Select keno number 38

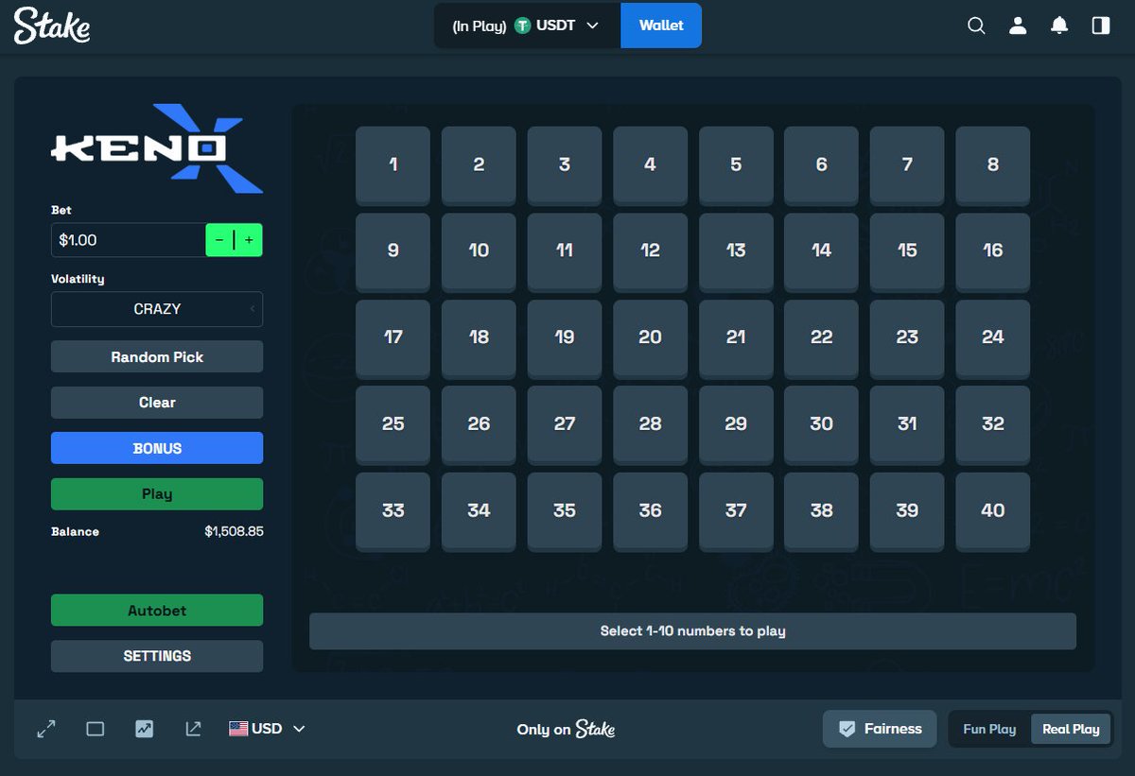coord(822,511)
